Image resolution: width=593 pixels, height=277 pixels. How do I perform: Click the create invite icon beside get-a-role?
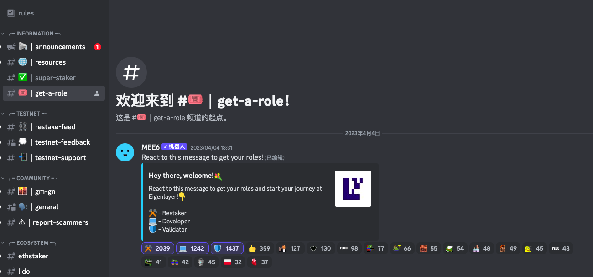pyautogui.click(x=98, y=93)
